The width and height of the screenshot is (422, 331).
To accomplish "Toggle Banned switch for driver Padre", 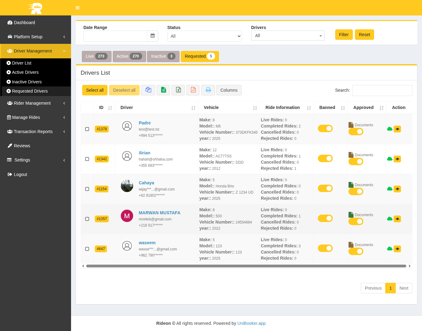I will (325, 128).
